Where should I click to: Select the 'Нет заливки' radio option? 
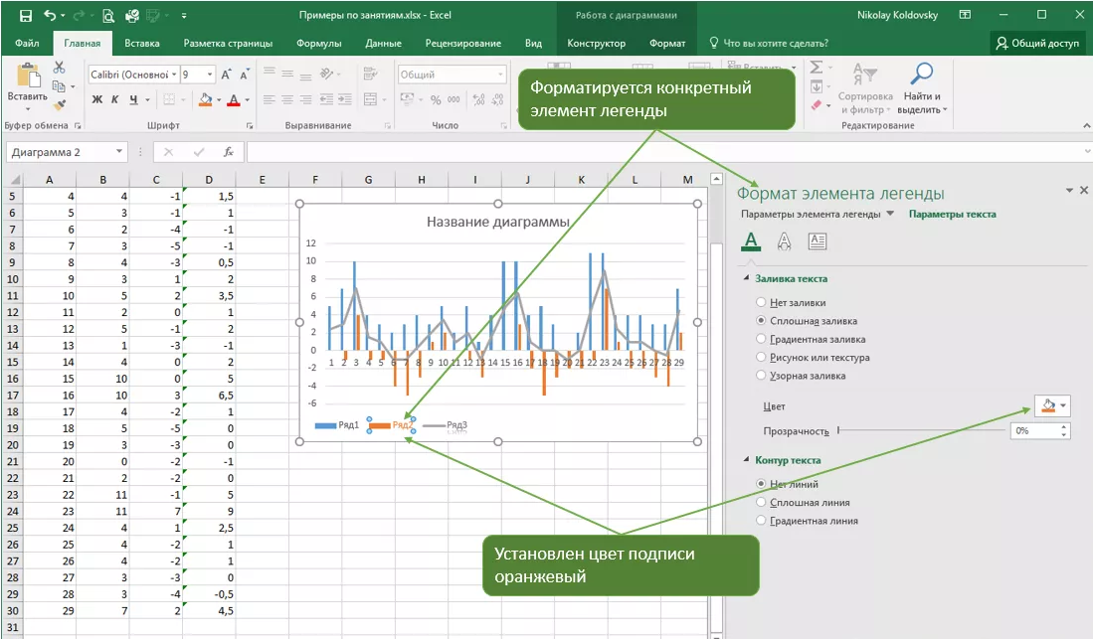[761, 302]
